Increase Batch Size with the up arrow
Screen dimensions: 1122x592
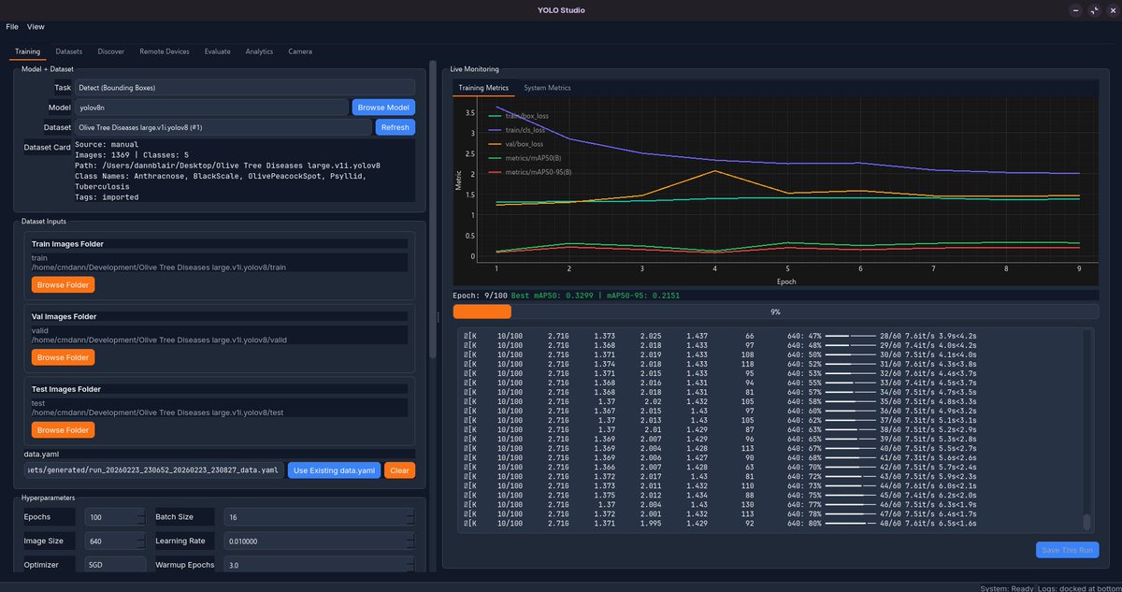pyautogui.click(x=410, y=513)
